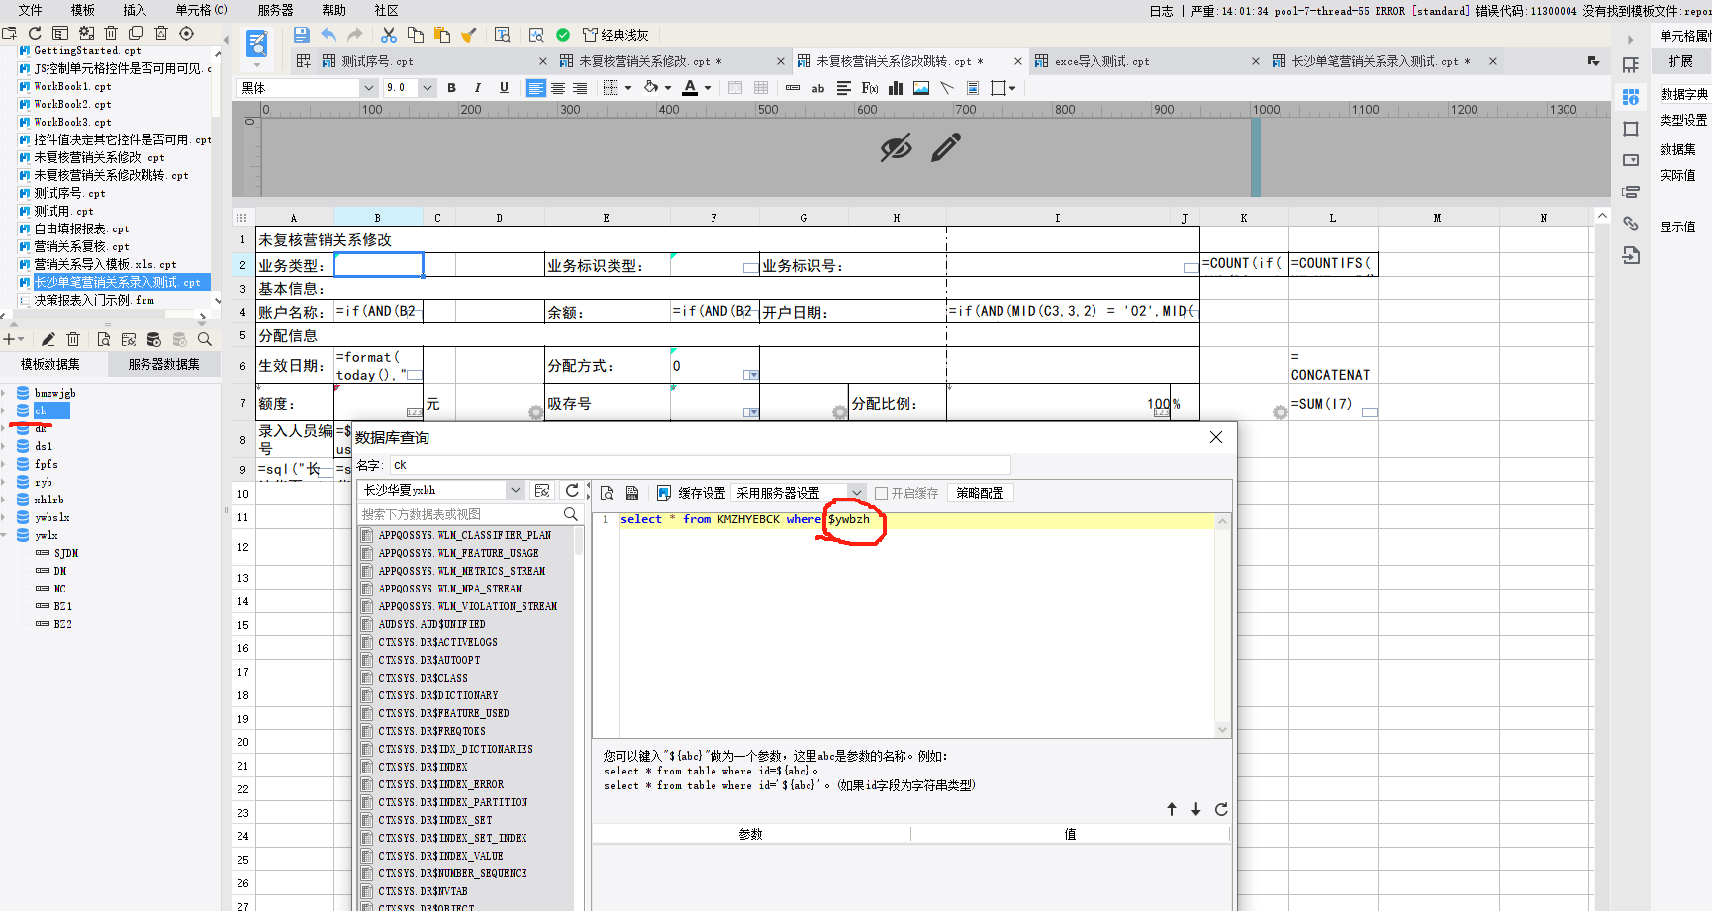This screenshot has width=1712, height=911.
Task: Refresh the parameters list in query dialog
Action: point(1221,809)
